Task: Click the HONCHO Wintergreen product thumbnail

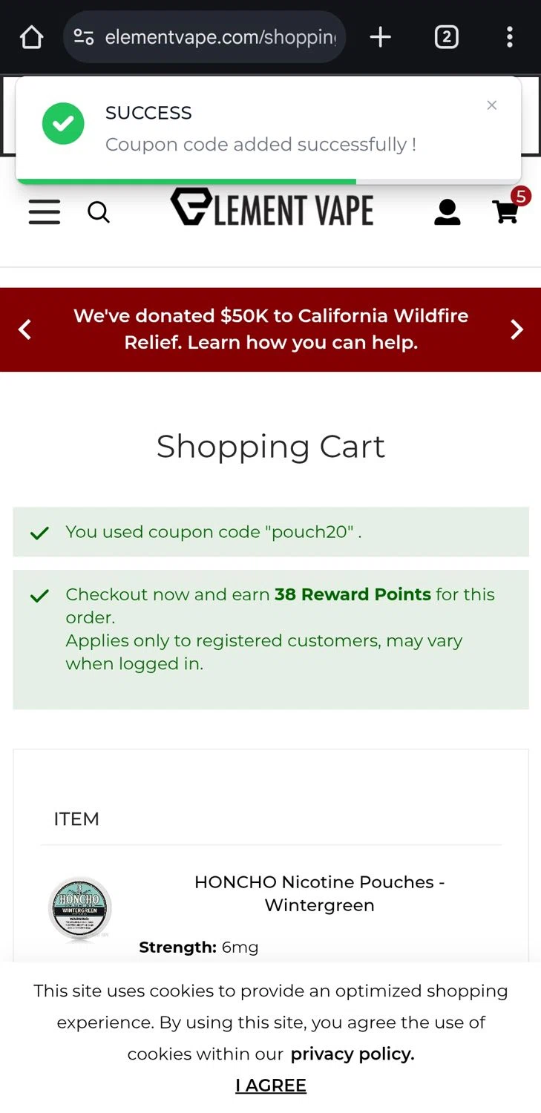Action: click(x=80, y=908)
